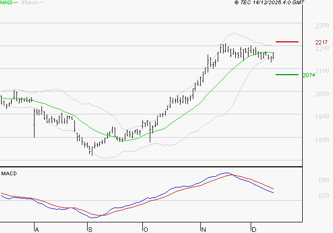Click the red 2217 resistance value

tap(321, 42)
